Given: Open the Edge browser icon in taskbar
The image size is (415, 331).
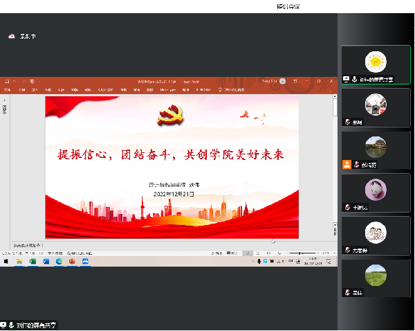Looking at the screenshot, I should 59,262.
